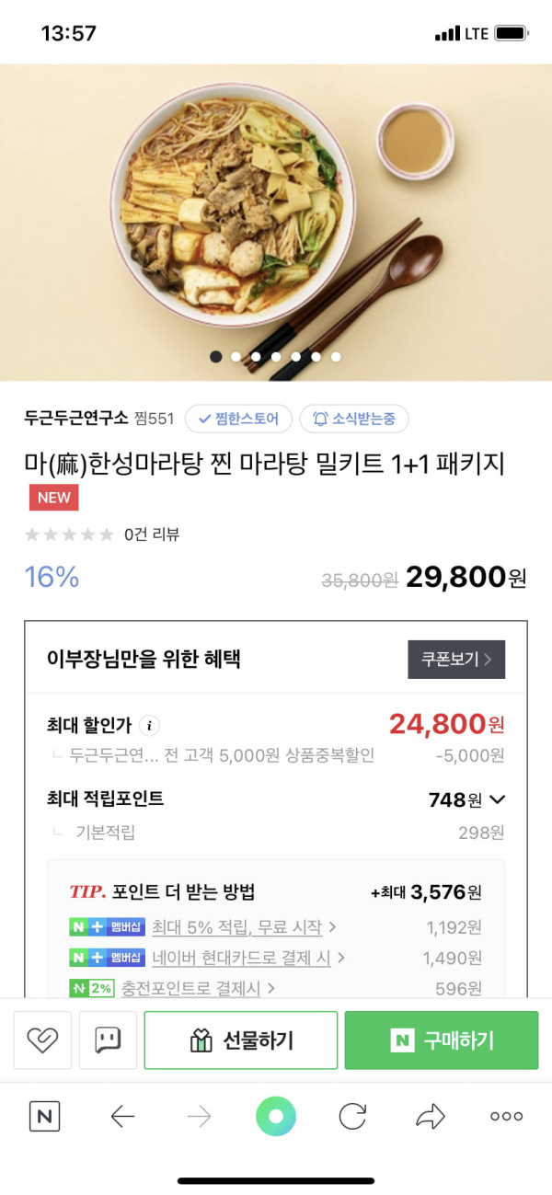Reload the page with refresh icon
This screenshot has width=552, height=1195.
point(352,1117)
